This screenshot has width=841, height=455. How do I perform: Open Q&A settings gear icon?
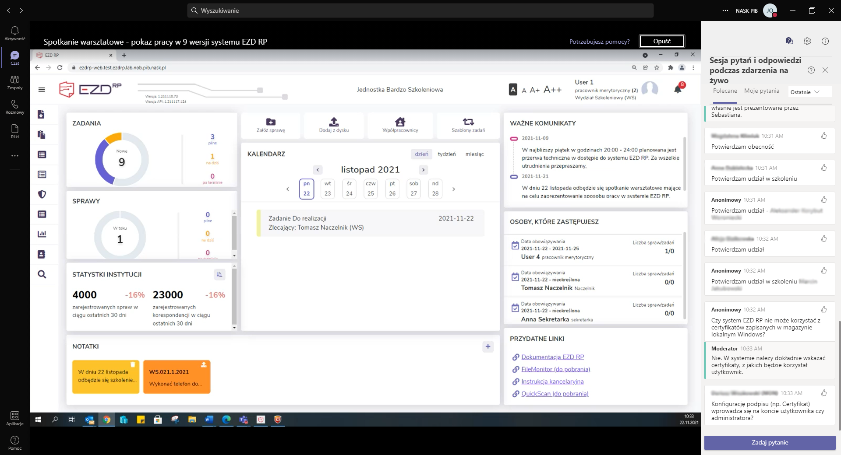click(x=807, y=41)
